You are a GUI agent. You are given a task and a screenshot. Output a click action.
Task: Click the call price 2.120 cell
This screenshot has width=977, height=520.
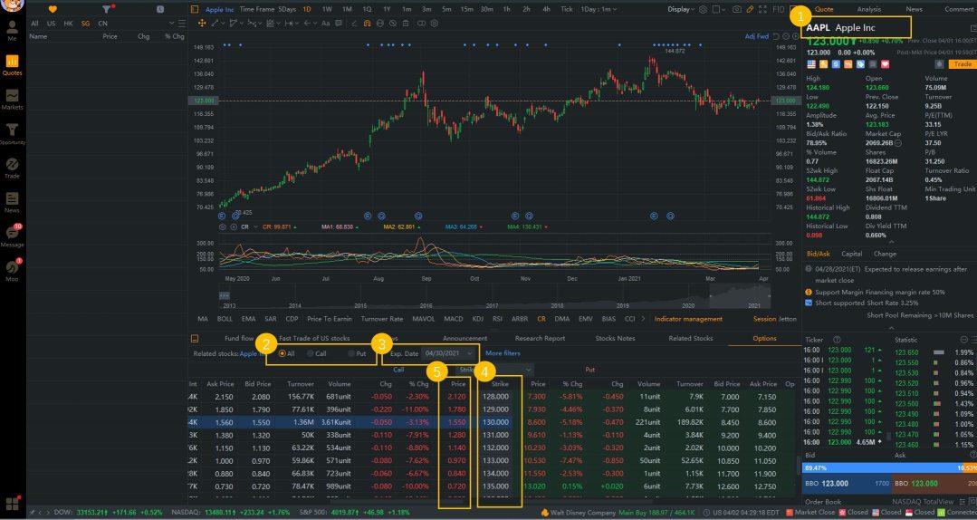(456, 397)
